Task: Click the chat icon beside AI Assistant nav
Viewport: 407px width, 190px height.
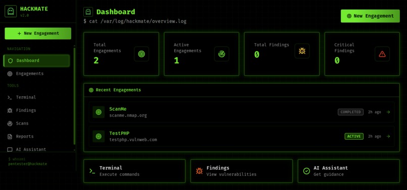Action: click(x=10, y=149)
